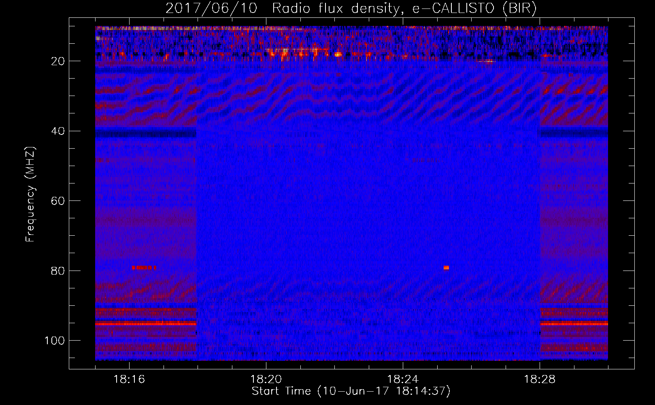655x405 pixels.
Task: Click the 'Start Time (10-Jun-17 18:14:37)' label
Action: tap(351, 391)
